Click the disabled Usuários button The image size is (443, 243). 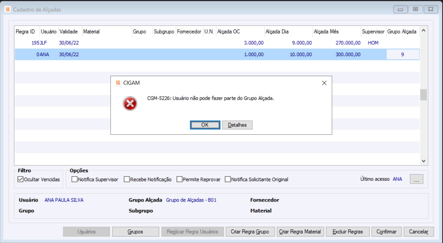pyautogui.click(x=87, y=232)
